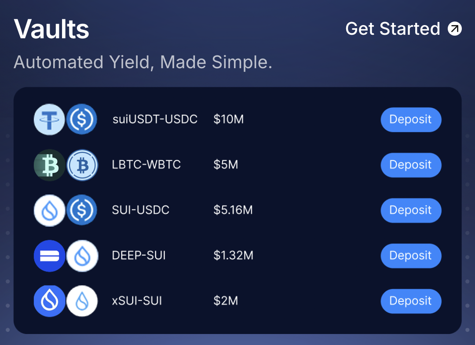Screen dimensions: 475x345
Task: Select the DEEP-SUI vault name
Action: [x=139, y=256]
